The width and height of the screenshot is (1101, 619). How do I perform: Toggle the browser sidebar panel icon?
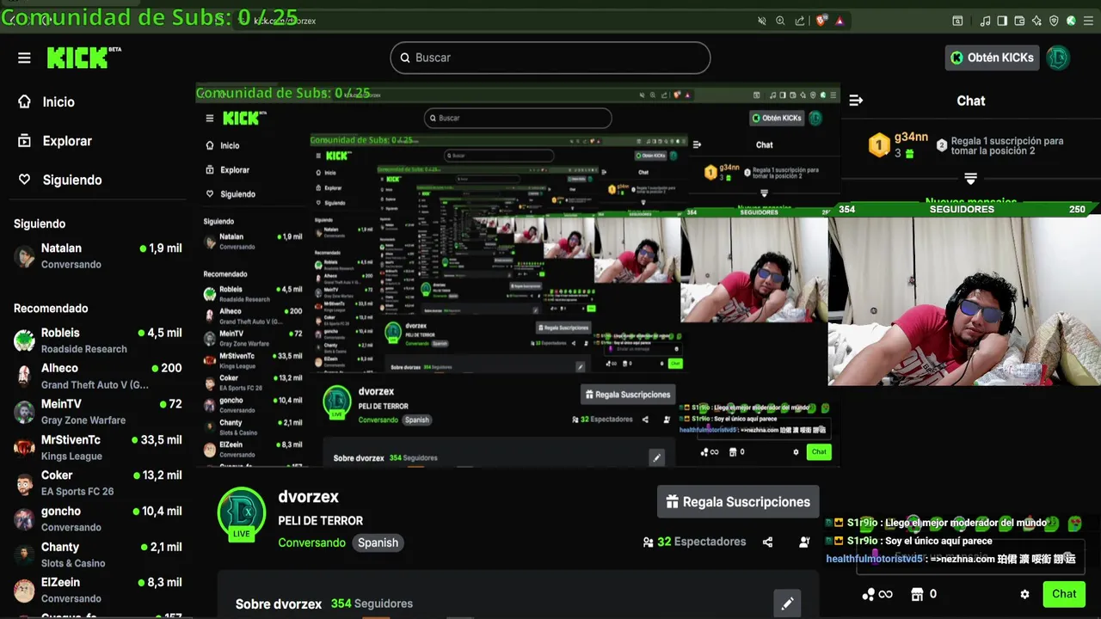(x=1003, y=21)
